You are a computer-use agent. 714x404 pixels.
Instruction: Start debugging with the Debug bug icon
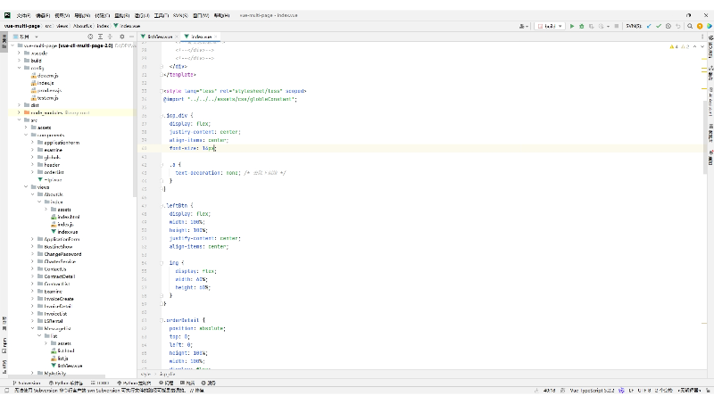(x=582, y=26)
